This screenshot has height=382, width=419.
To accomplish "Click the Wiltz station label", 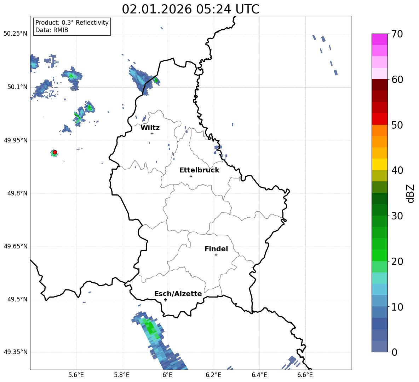I will coord(150,128).
